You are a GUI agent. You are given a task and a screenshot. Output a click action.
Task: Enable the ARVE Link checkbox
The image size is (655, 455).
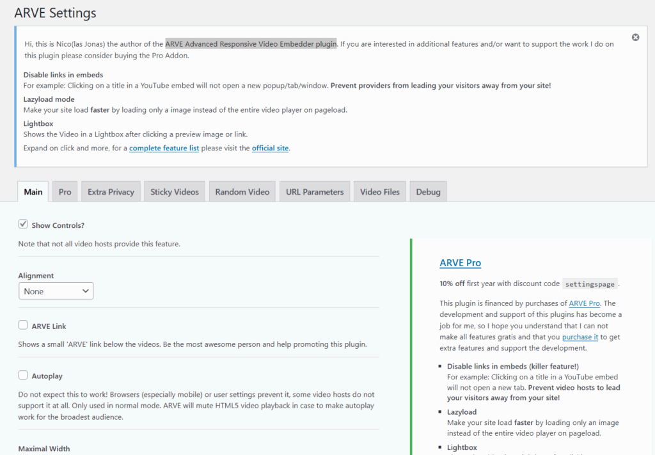coord(23,325)
